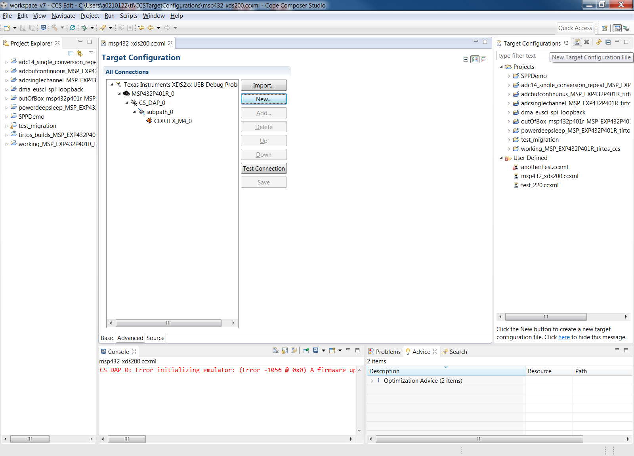Toggle the middle layout icon in editor header
The image size is (634, 456).
475,59
